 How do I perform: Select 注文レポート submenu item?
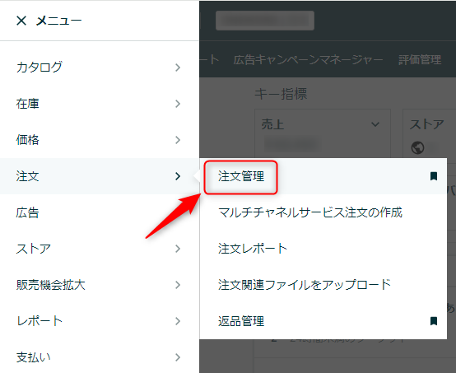tap(253, 249)
